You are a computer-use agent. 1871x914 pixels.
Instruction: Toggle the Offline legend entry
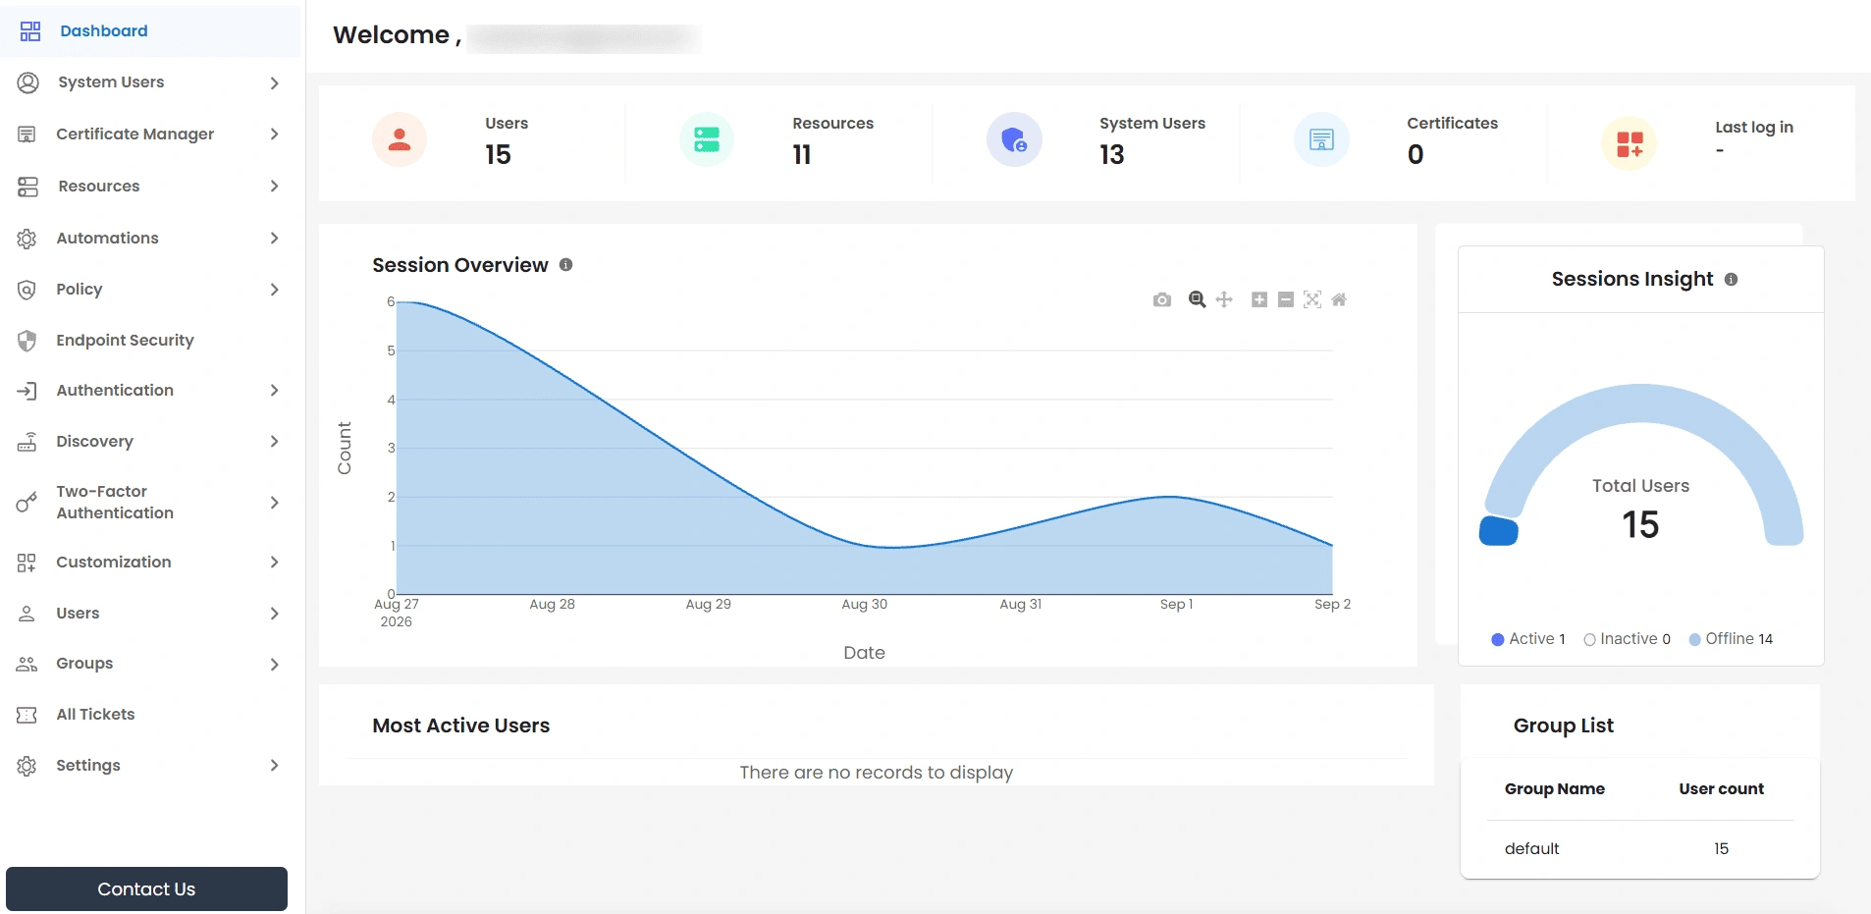tap(1731, 639)
